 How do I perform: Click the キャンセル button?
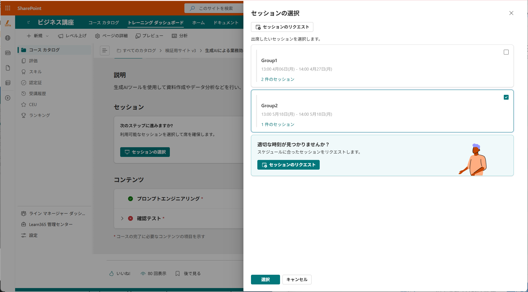click(297, 280)
